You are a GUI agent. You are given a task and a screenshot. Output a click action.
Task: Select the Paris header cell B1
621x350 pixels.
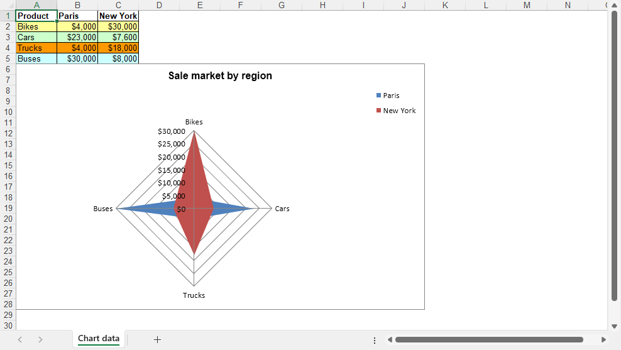point(77,16)
